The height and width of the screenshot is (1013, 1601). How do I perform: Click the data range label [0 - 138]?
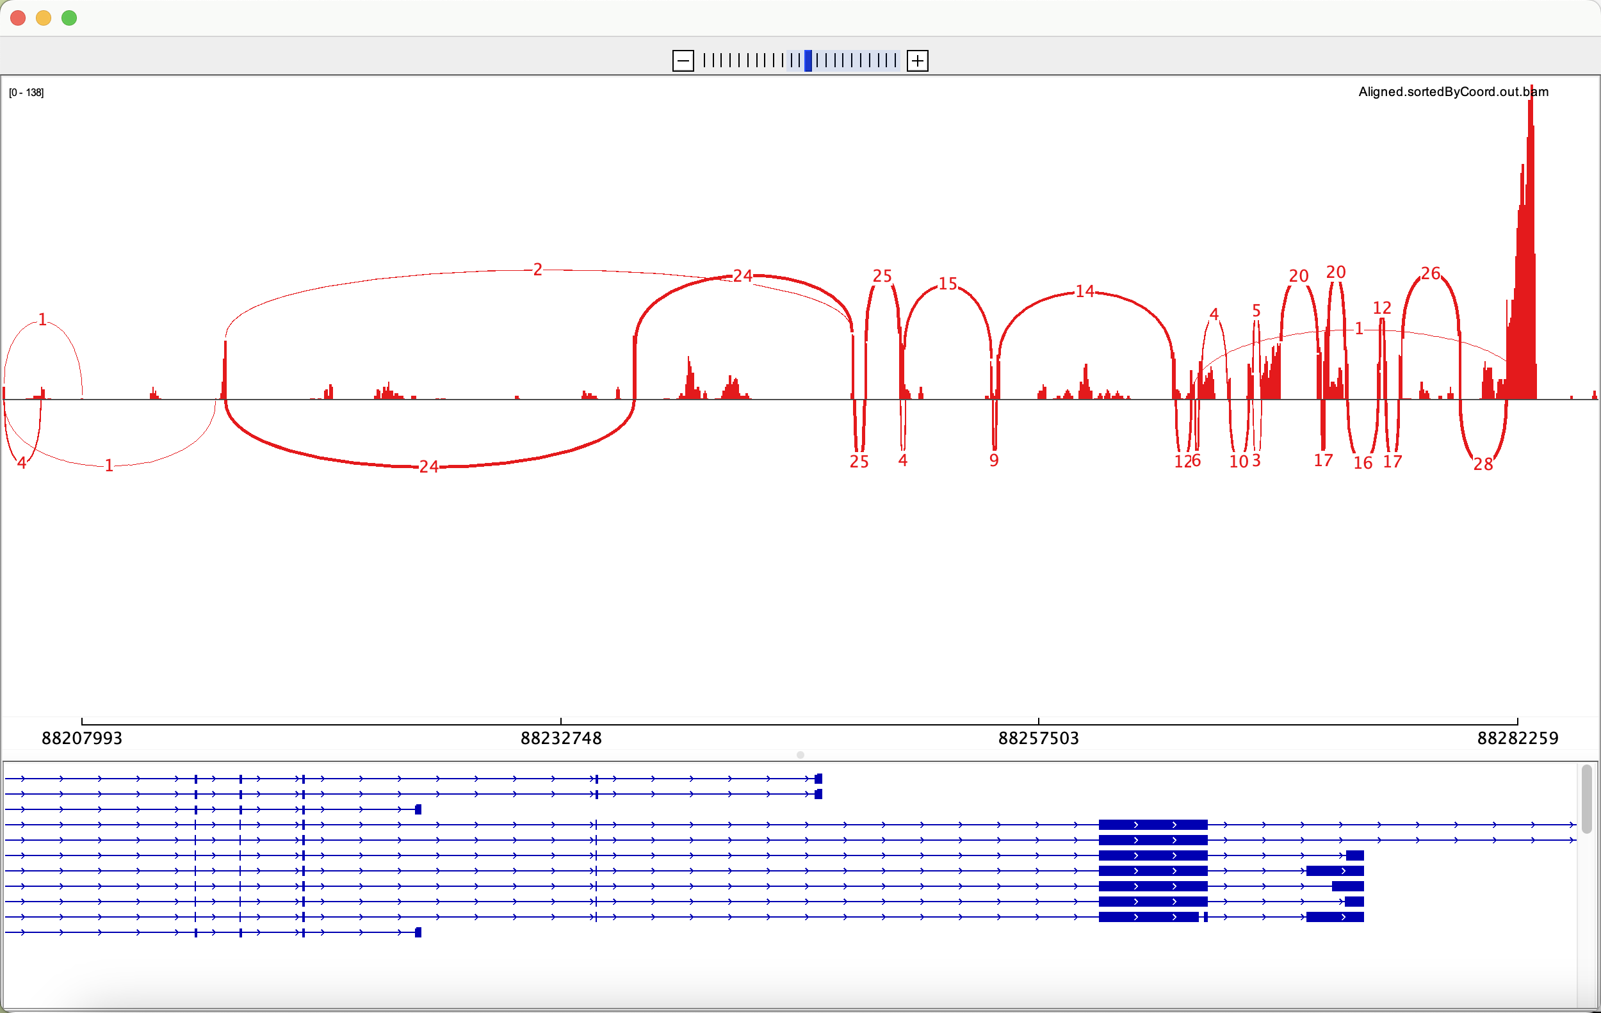click(x=27, y=92)
